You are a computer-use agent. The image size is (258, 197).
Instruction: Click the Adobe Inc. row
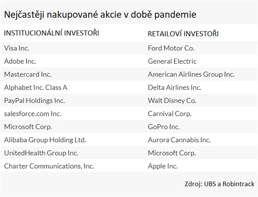coord(20,61)
